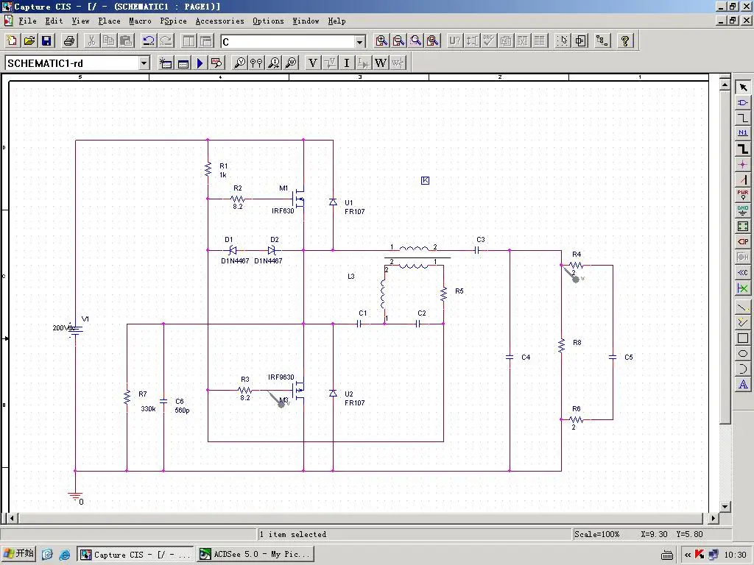Open the Window menu

(306, 21)
